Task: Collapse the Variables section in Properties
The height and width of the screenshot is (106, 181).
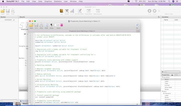Action: click(162, 77)
